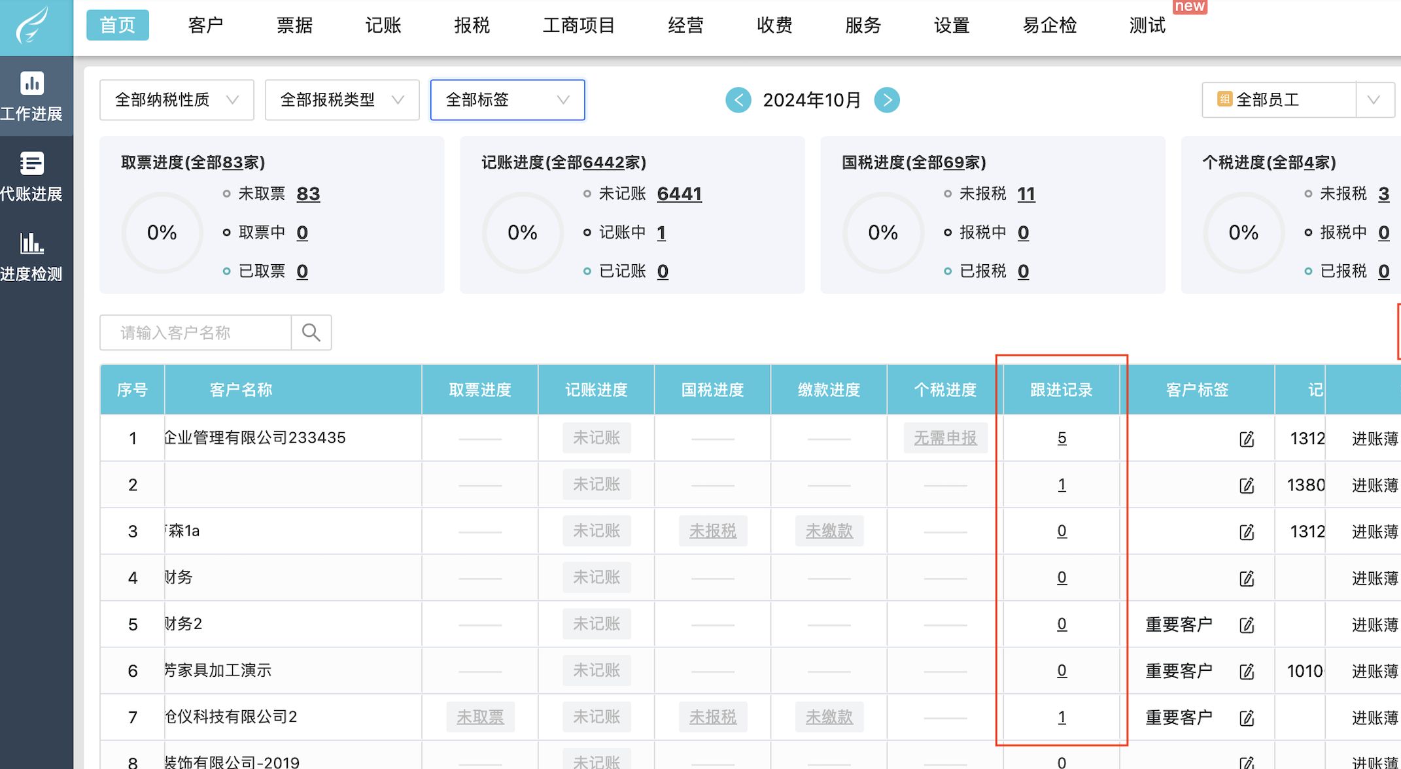Click 未取票 count 83 link
The width and height of the screenshot is (1401, 769).
tap(308, 194)
